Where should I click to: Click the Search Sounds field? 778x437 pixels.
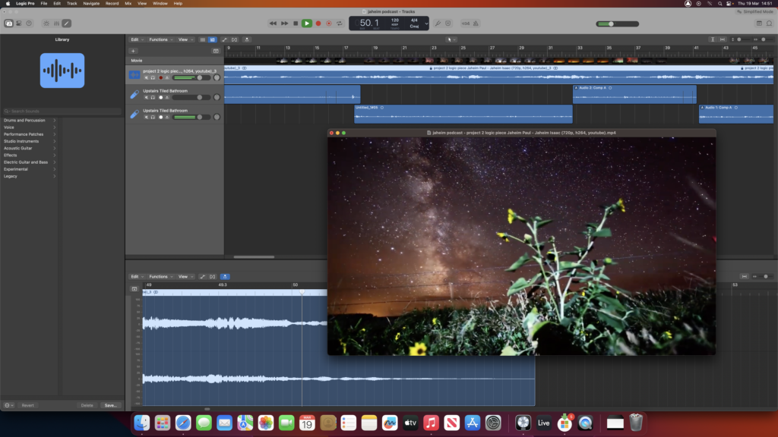tap(62, 112)
